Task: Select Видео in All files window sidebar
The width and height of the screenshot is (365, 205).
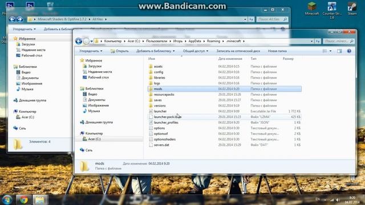Action: 26,72
